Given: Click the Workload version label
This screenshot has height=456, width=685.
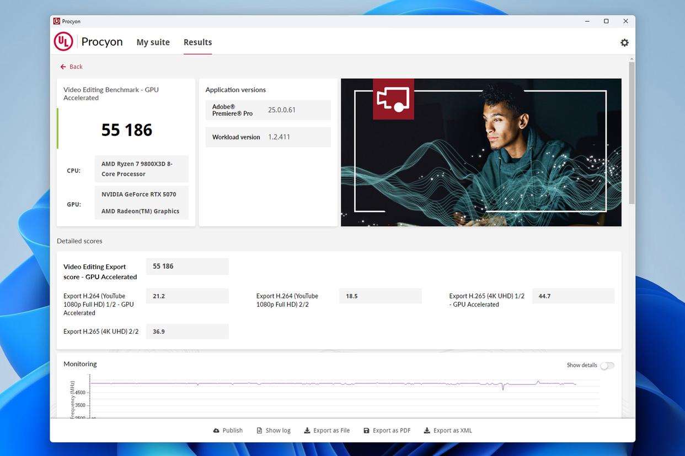Looking at the screenshot, I should [x=236, y=137].
